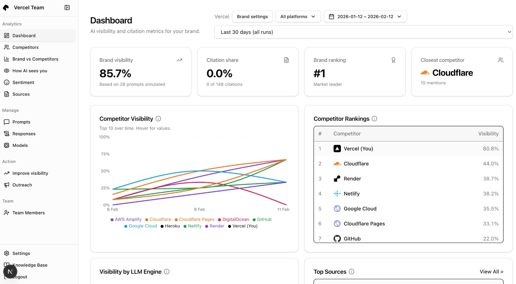Image resolution: width=516 pixels, height=284 pixels.
Task: Open the Competitors panel via its sidebar icon
Action: pyautogui.click(x=7, y=47)
